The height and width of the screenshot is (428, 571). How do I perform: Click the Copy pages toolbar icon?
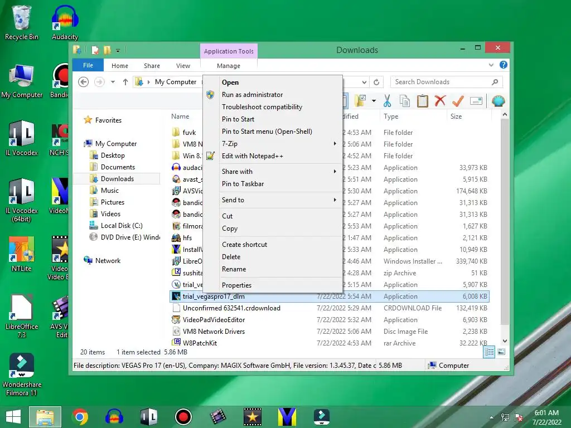pos(405,101)
